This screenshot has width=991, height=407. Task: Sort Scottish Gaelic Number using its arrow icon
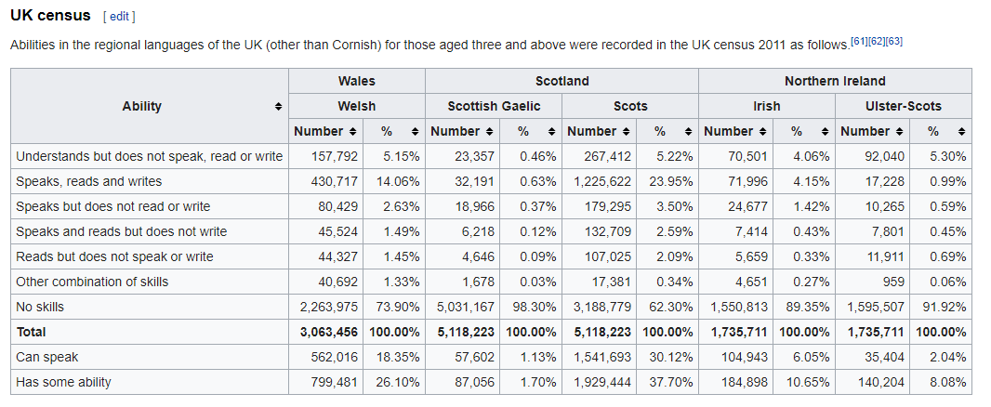(x=489, y=132)
